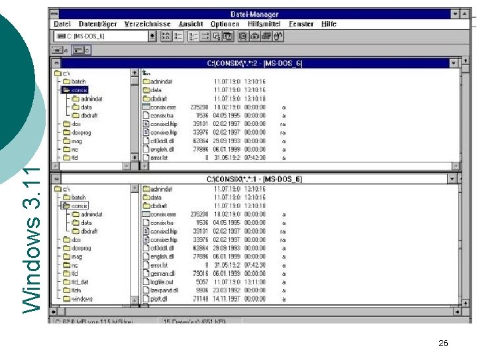
Task: Select admindat folder in top window file list
Action: 158,82
